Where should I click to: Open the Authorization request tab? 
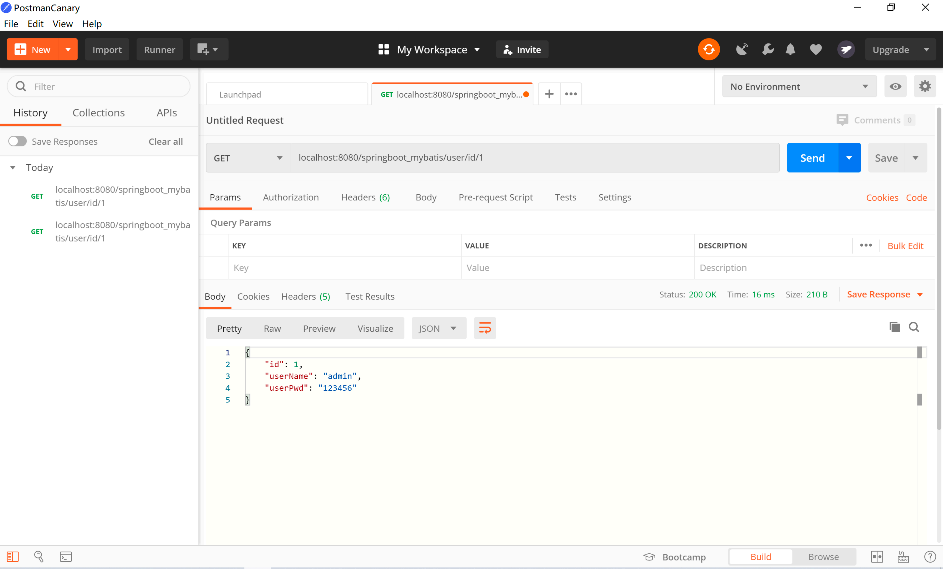click(291, 197)
